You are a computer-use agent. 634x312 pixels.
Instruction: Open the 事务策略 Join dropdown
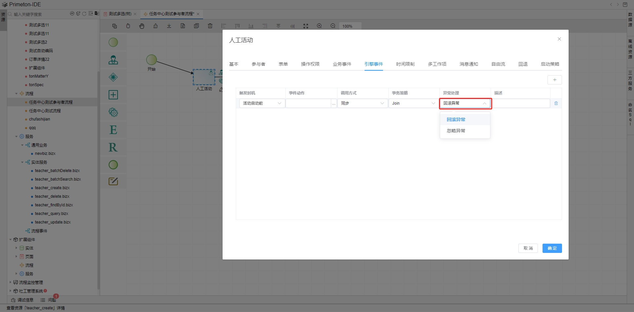point(413,103)
